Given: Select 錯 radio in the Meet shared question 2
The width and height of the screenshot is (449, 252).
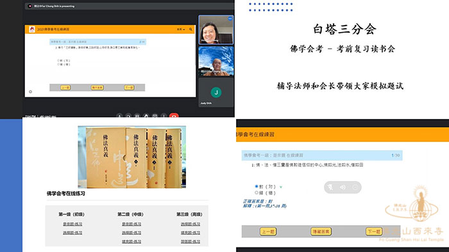Looking at the screenshot, I should (58, 64).
